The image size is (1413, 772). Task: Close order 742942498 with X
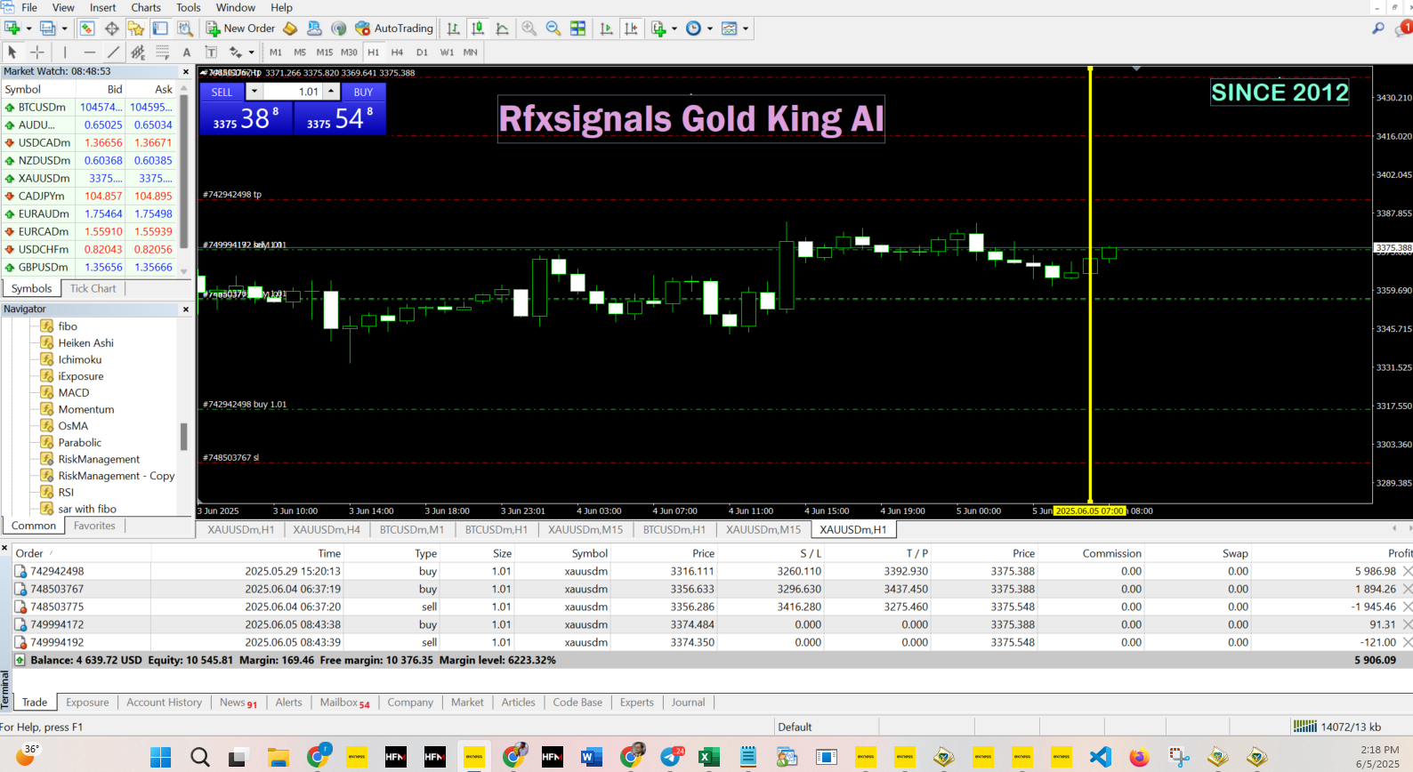pyautogui.click(x=1407, y=571)
